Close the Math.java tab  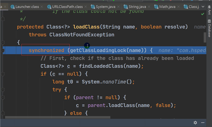point(179,7)
